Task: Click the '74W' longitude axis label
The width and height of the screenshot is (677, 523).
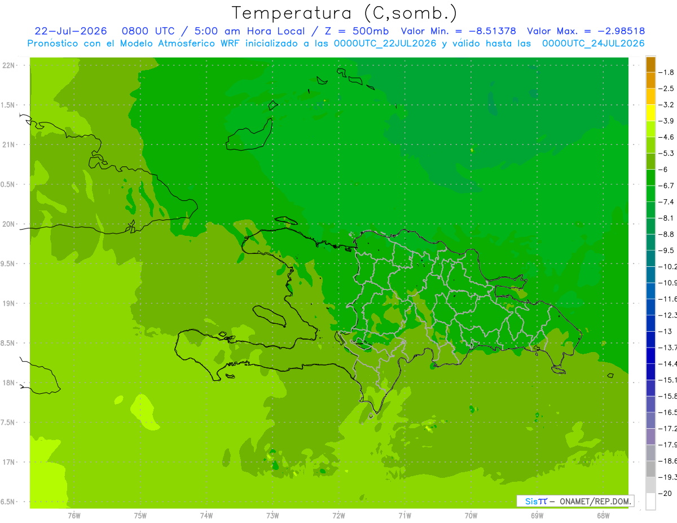Action: click(x=206, y=516)
